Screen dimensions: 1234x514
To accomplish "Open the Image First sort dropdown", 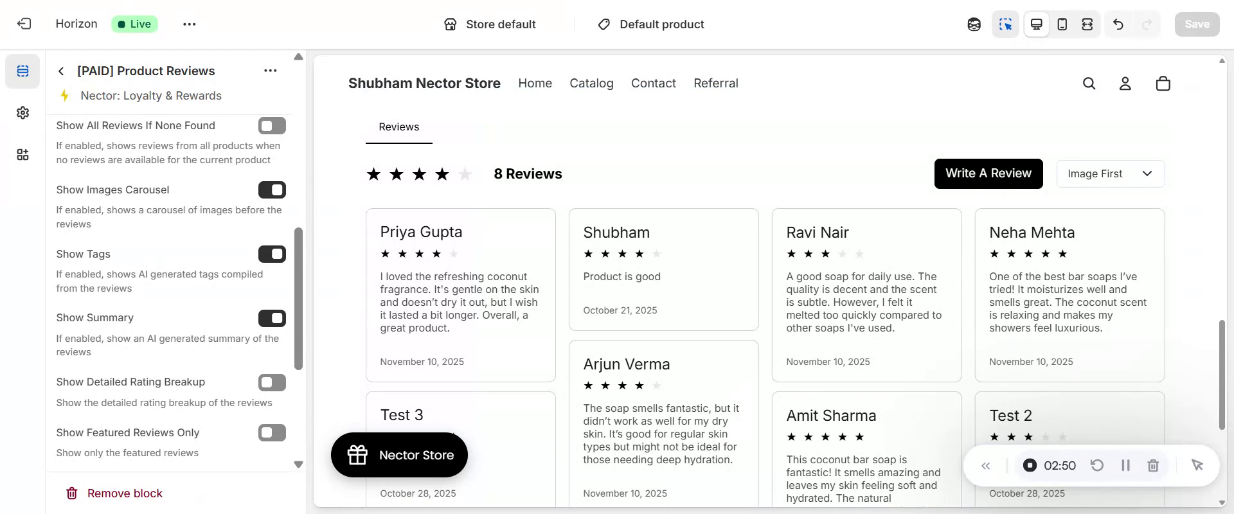I will point(1110,174).
